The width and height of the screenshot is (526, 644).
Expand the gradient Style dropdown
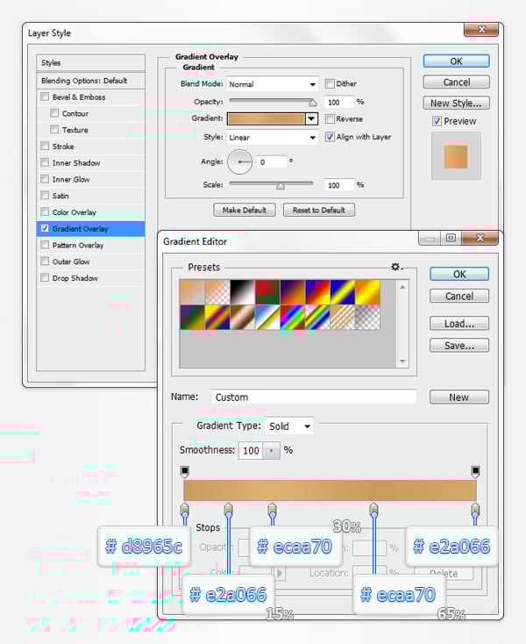click(272, 137)
